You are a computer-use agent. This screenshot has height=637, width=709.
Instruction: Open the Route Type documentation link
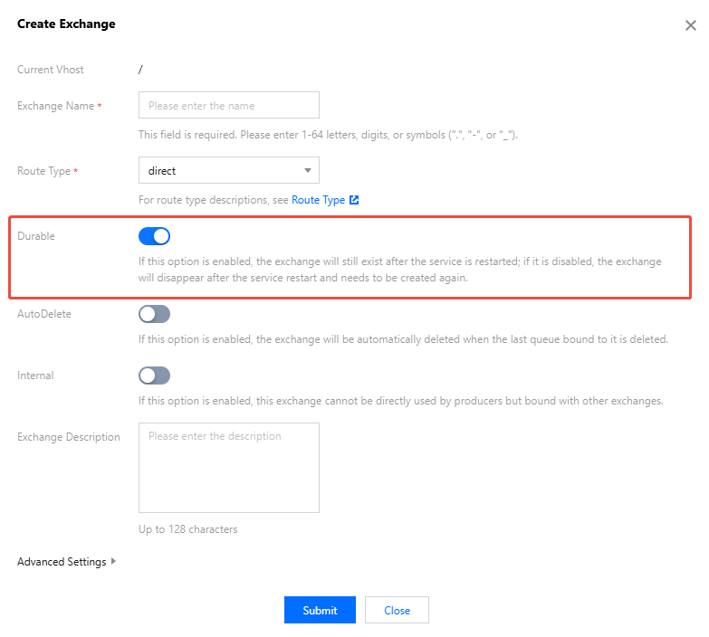tap(318, 200)
